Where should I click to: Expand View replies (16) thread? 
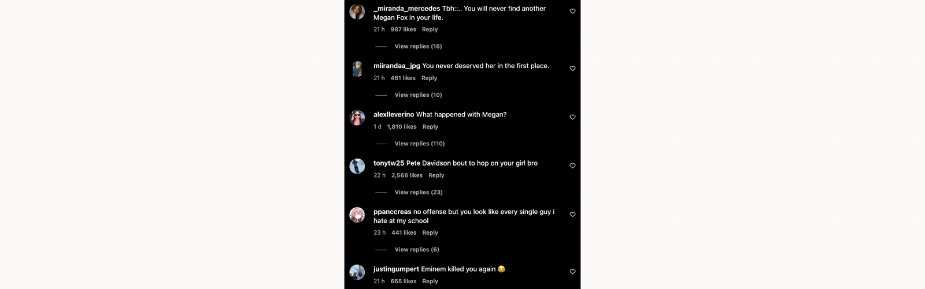click(418, 46)
